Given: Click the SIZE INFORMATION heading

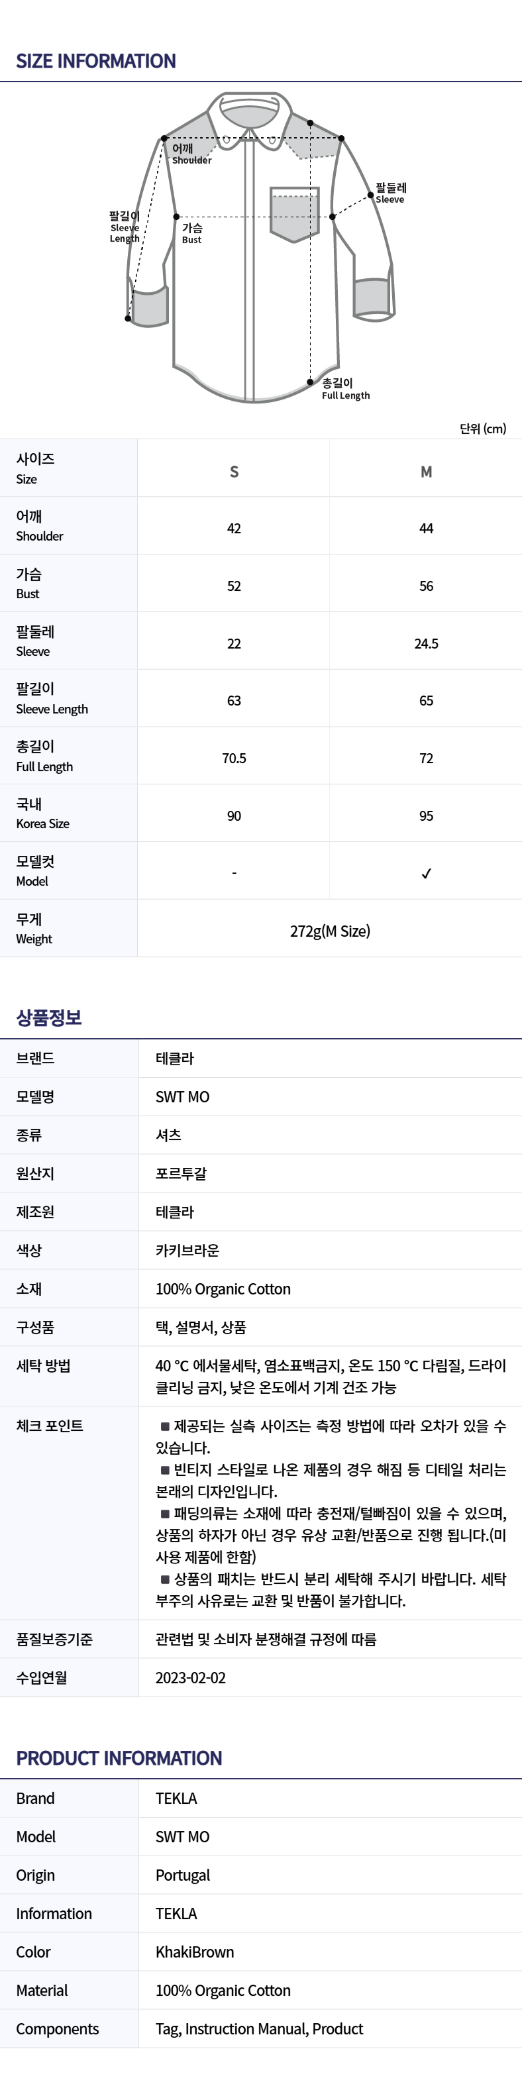Looking at the screenshot, I should [x=96, y=61].
